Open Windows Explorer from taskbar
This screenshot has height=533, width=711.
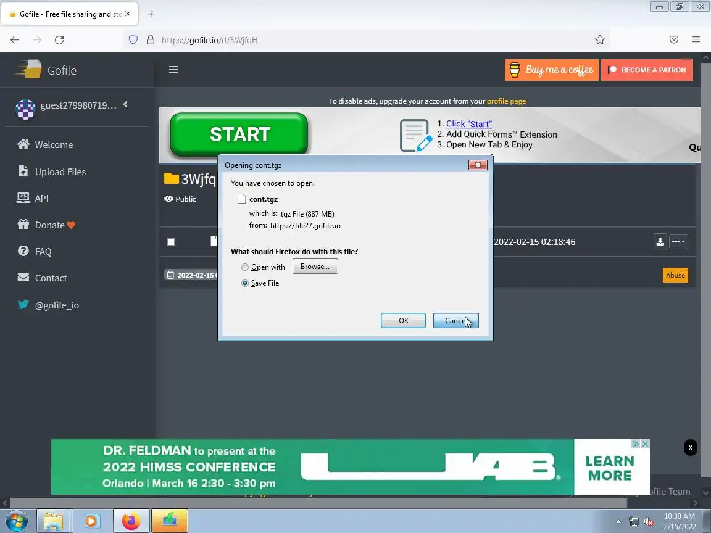(x=53, y=521)
